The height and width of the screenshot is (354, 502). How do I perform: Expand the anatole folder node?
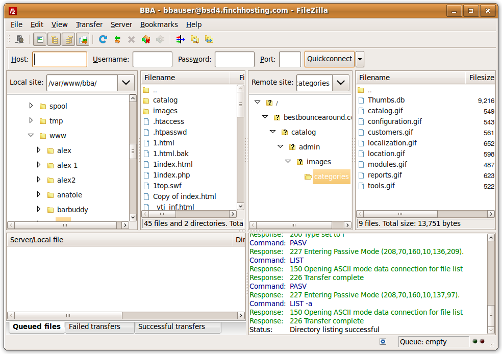[38, 194]
